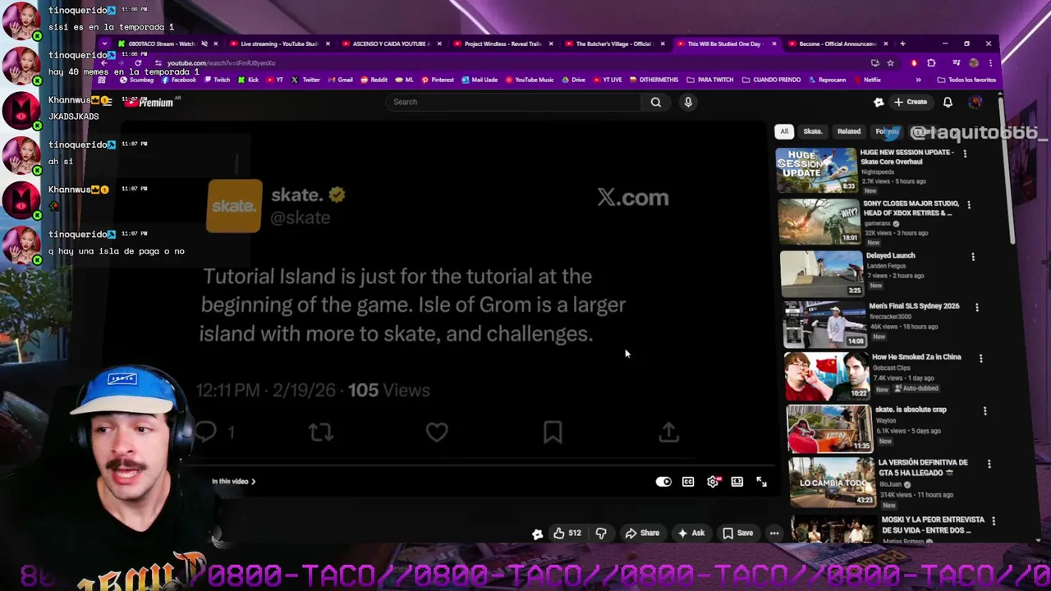Open the YouTube notifications bell

coord(948,102)
